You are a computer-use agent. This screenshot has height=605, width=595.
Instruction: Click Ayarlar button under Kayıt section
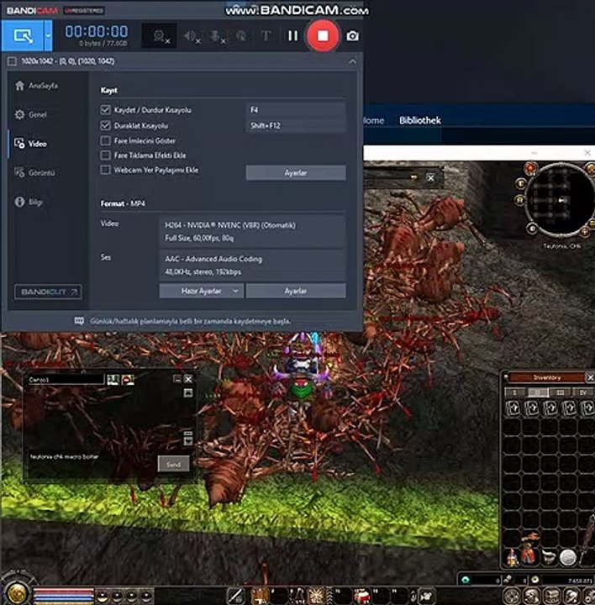coord(296,173)
